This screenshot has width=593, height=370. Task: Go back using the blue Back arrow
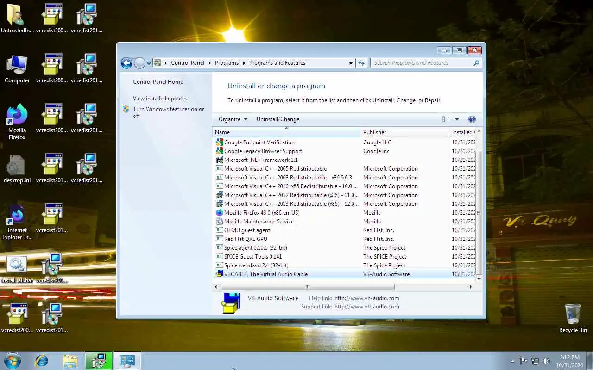click(x=126, y=63)
